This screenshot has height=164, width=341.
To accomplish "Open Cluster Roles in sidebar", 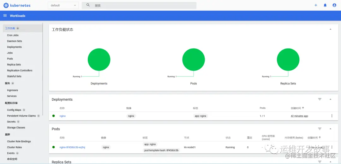I will tap(14, 147).
